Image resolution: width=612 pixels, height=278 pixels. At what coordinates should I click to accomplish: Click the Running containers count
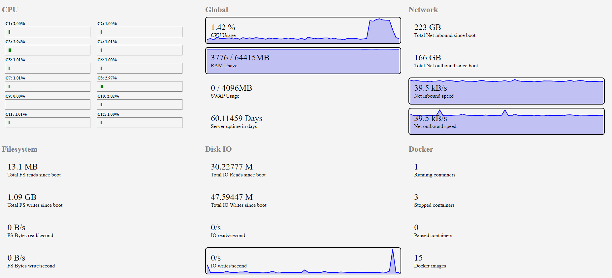click(x=416, y=167)
